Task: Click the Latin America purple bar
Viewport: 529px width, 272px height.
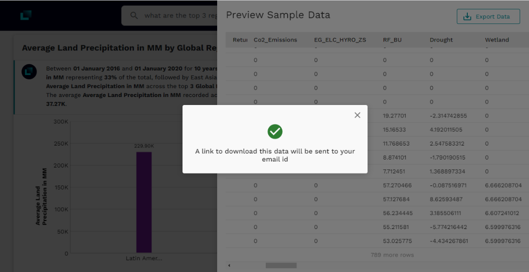Action: pos(144,202)
